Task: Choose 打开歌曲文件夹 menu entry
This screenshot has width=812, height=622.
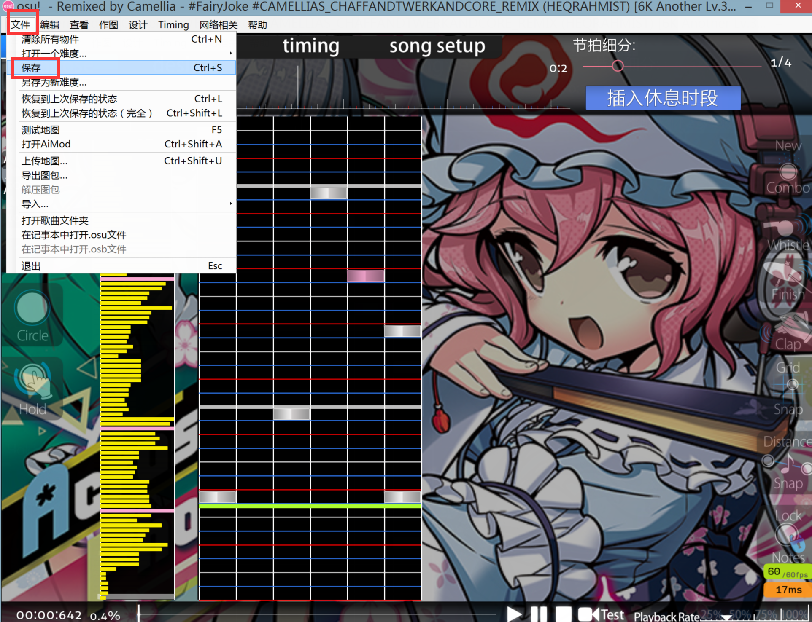Action: coord(121,220)
